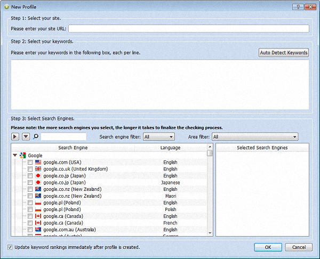Click the expand-all down arrow button
This screenshot has height=259, width=320.
pyautogui.click(x=26, y=137)
